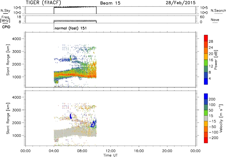Viewport: 226px width, 157px height.
Task: Click the 200 label on the velocity colorbar
Action: pos(212,99)
